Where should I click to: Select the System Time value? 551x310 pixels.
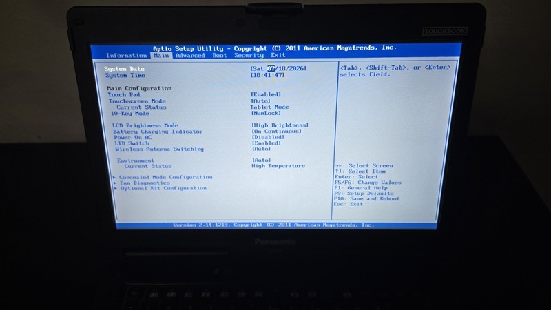pos(267,75)
